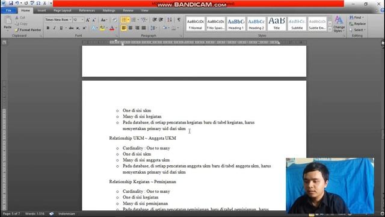Image resolution: width=385 pixels, height=217 pixels.
Task: Open the Change Case Aa dropdown
Action: pyautogui.click(x=104, y=20)
